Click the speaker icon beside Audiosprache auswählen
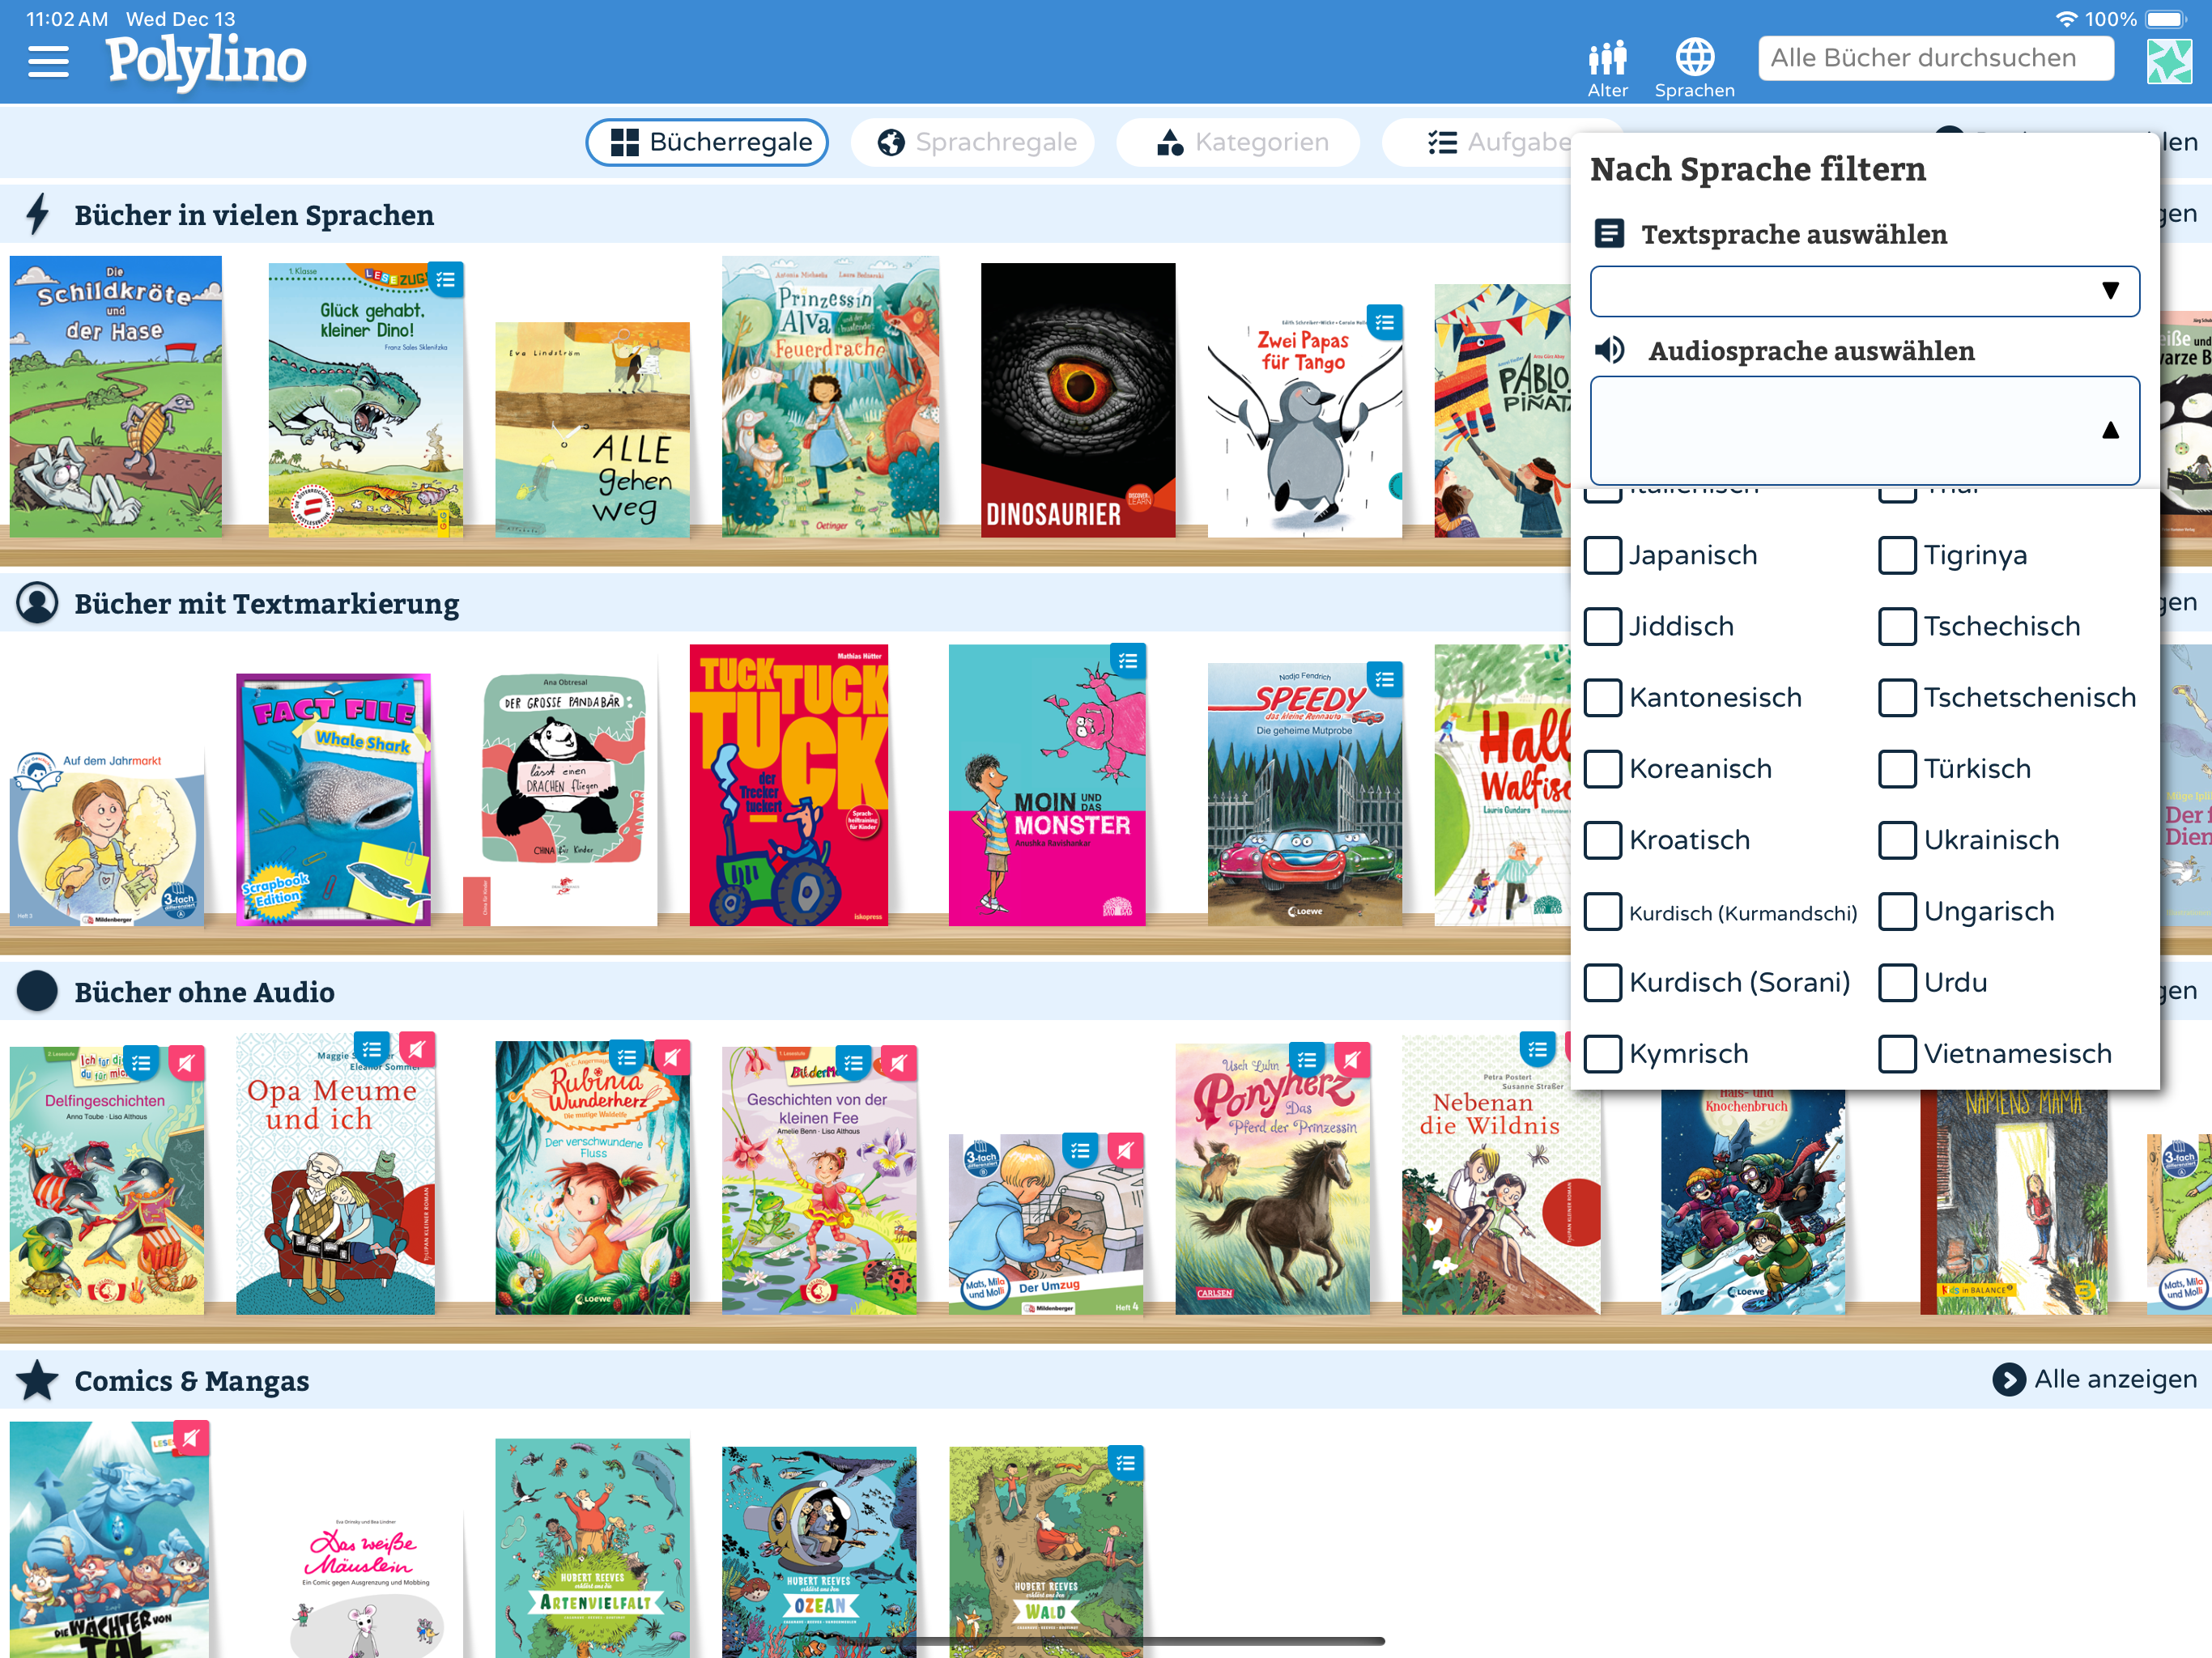The height and width of the screenshot is (1658, 2212). click(x=1610, y=350)
